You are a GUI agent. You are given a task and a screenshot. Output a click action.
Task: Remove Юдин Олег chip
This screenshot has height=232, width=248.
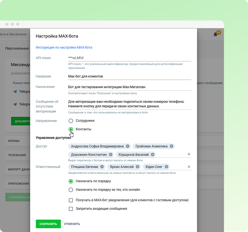pos(166,167)
